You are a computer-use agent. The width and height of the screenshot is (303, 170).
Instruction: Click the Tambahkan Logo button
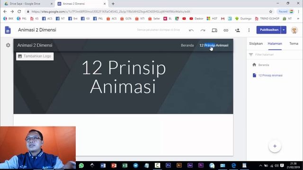tap(35, 56)
